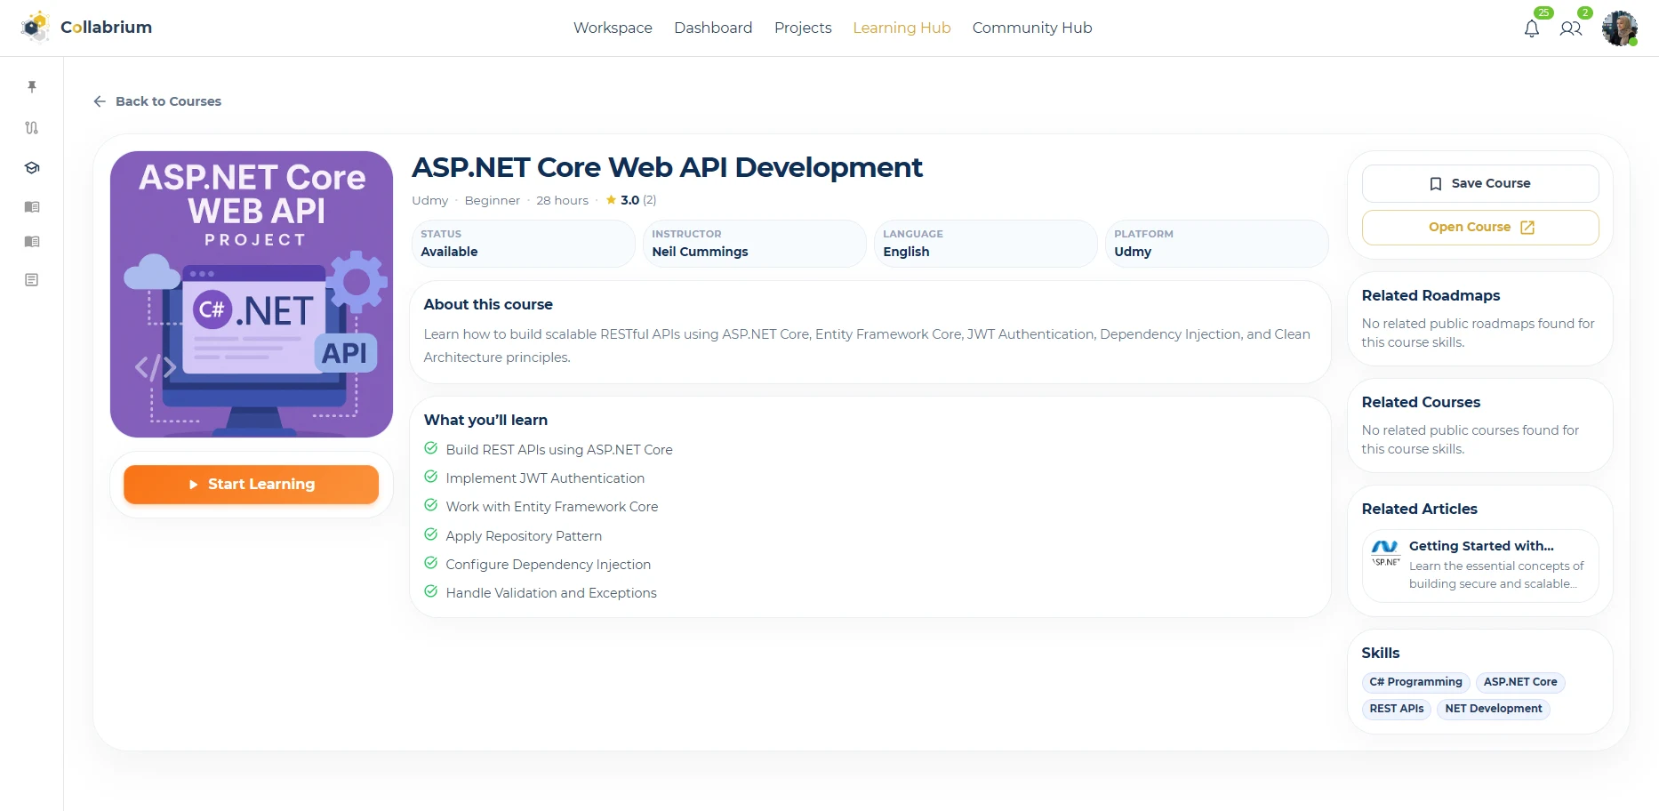Click the NET Development skill tag
This screenshot has width=1659, height=811.
click(1494, 709)
